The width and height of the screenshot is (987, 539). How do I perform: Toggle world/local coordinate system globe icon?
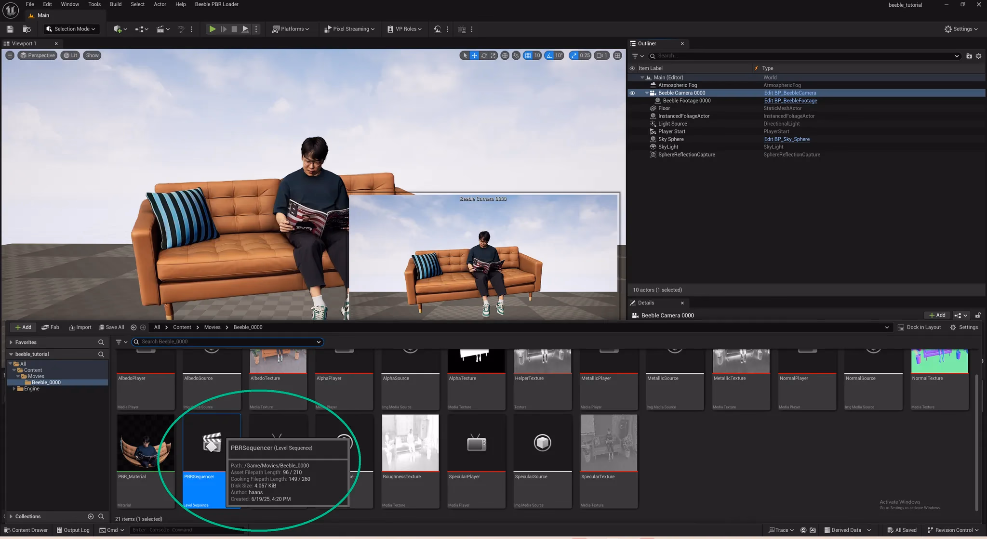[x=505, y=55]
